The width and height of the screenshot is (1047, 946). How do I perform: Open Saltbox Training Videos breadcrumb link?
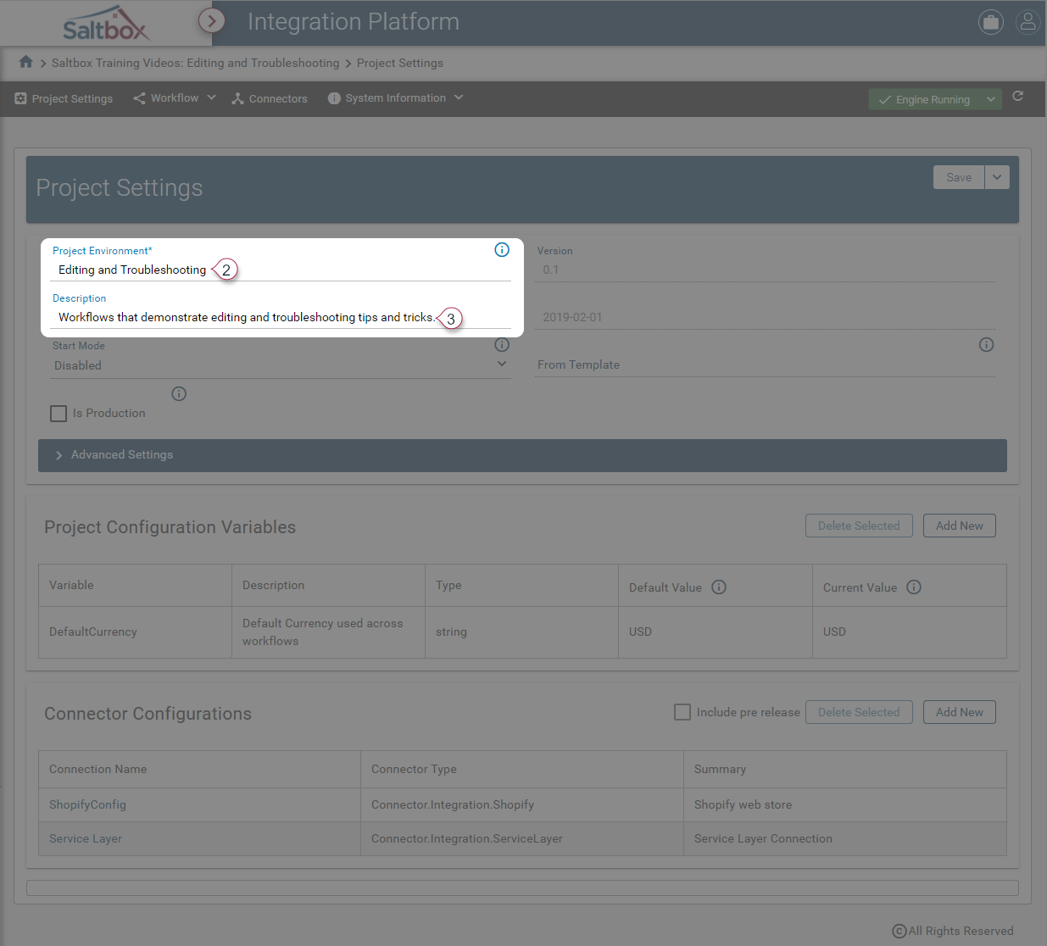pyautogui.click(x=195, y=63)
